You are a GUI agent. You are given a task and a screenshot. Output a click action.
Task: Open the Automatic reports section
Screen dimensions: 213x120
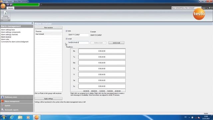click(17, 110)
